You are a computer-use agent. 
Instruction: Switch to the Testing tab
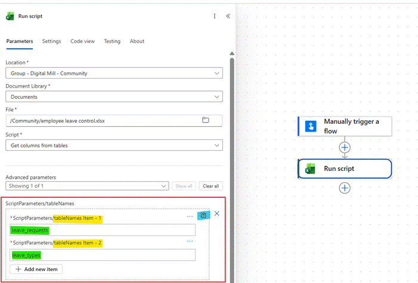coord(112,41)
